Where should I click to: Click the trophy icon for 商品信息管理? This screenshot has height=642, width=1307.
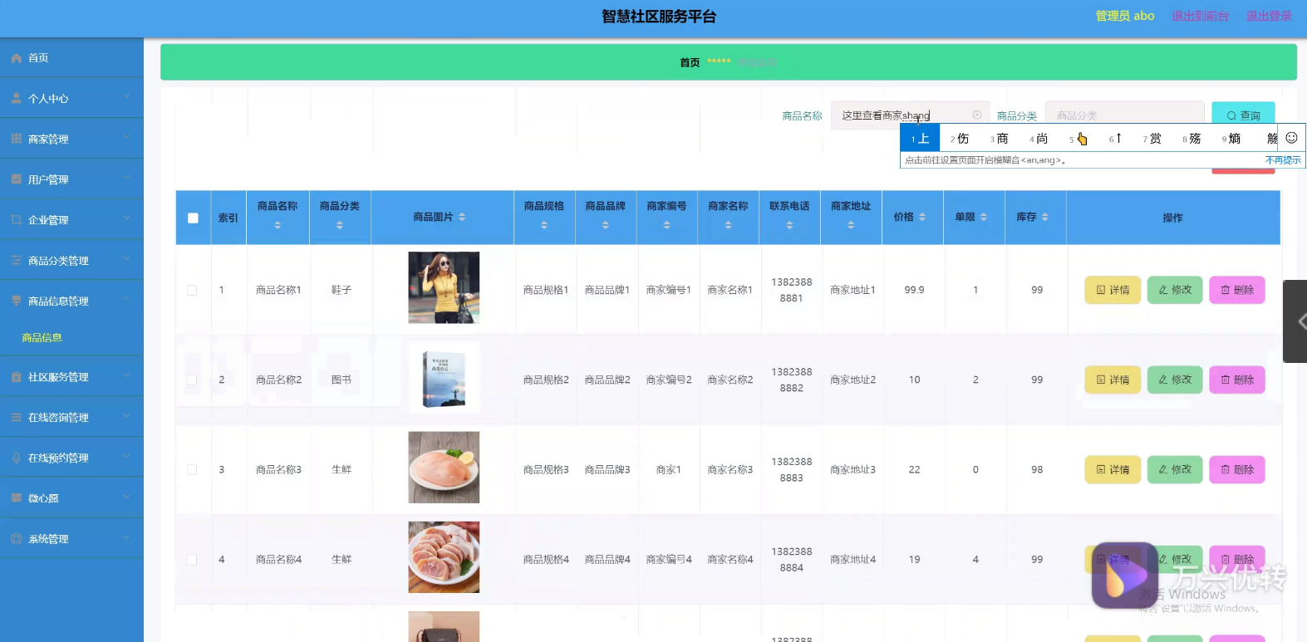point(17,301)
